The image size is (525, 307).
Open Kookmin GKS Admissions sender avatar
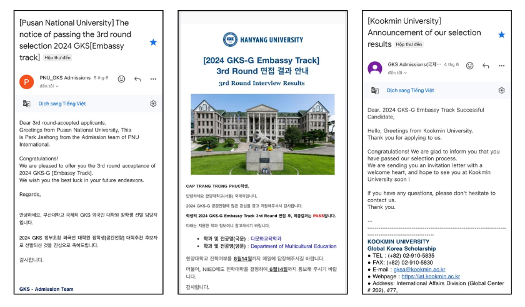coord(374,68)
